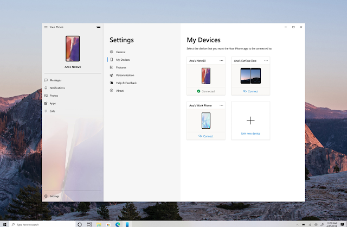Click the 'Ana's Note20' label under sidebar phone

pyautogui.click(x=73, y=67)
